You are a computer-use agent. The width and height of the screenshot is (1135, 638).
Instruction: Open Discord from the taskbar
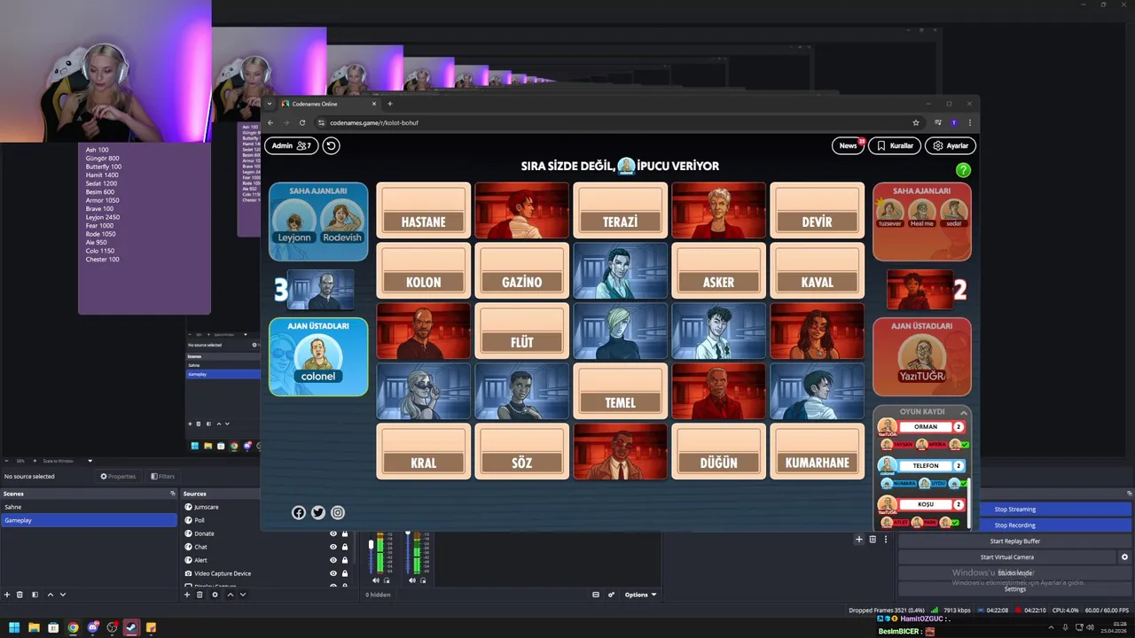(92, 627)
